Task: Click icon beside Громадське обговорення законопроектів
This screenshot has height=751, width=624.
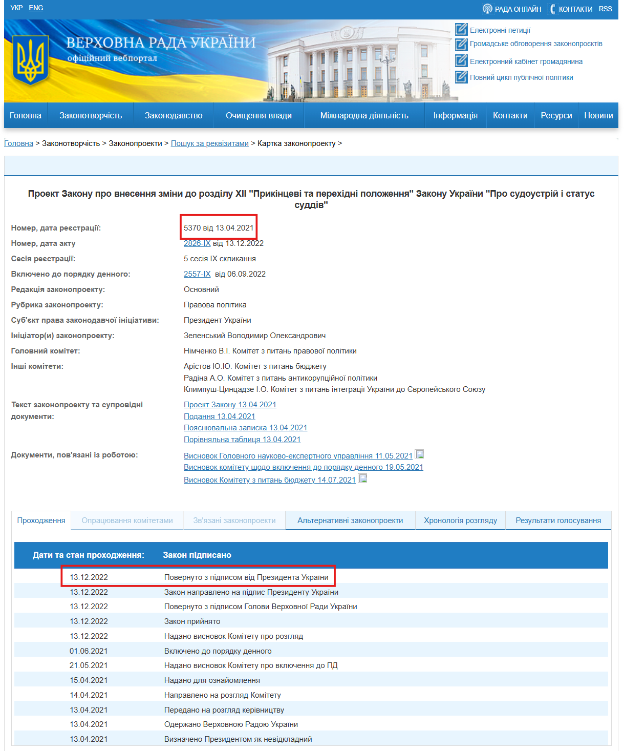Action: 461,44
